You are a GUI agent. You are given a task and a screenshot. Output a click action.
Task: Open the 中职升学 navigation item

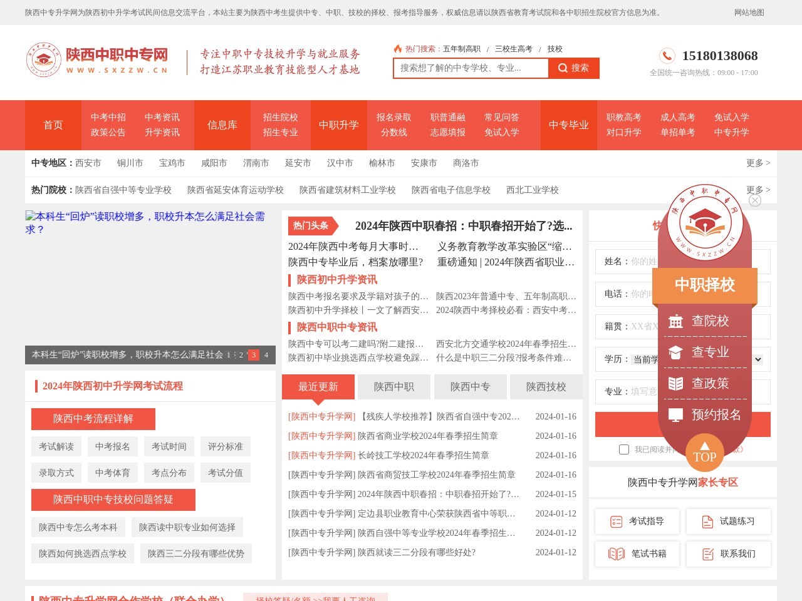click(x=339, y=125)
